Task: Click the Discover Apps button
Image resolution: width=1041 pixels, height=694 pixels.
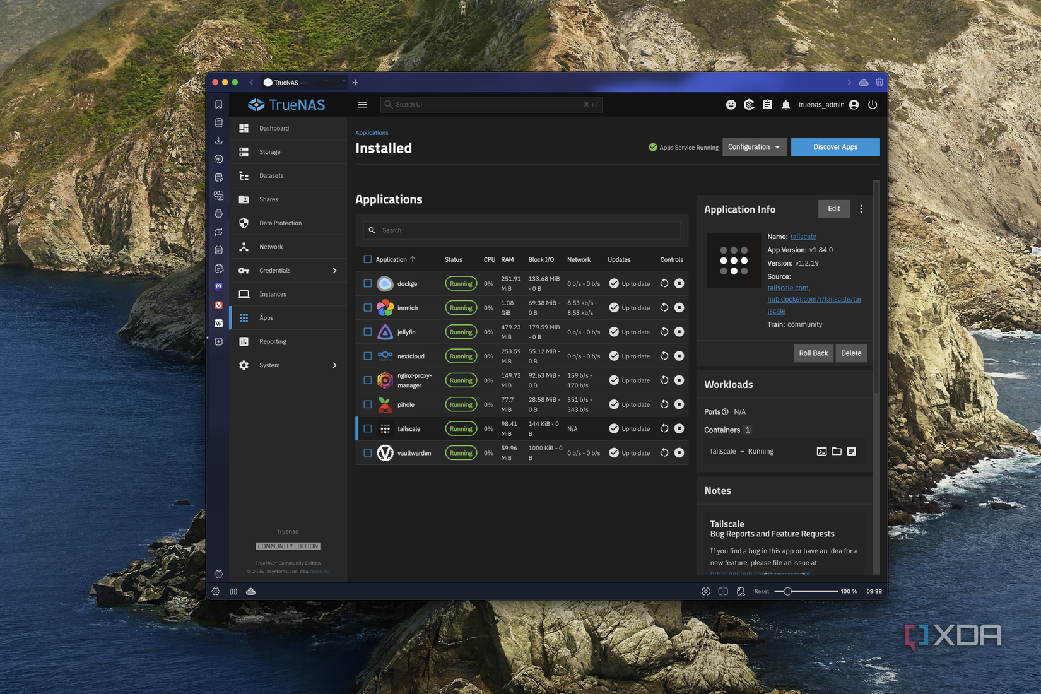Action: pos(835,147)
